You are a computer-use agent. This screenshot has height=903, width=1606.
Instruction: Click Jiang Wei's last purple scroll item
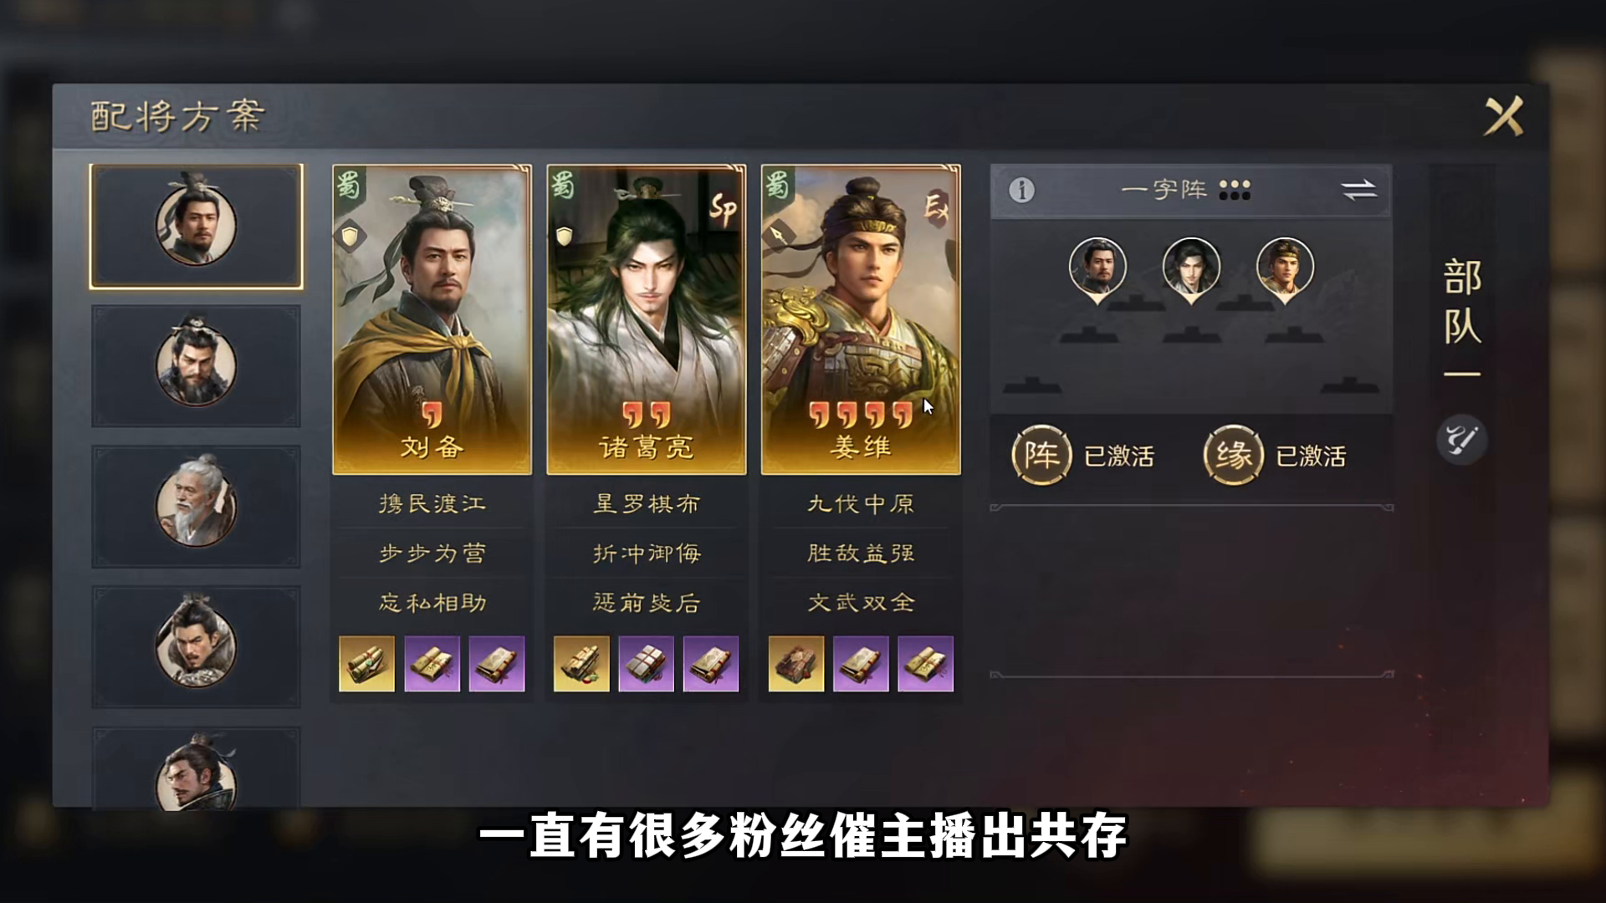point(925,664)
